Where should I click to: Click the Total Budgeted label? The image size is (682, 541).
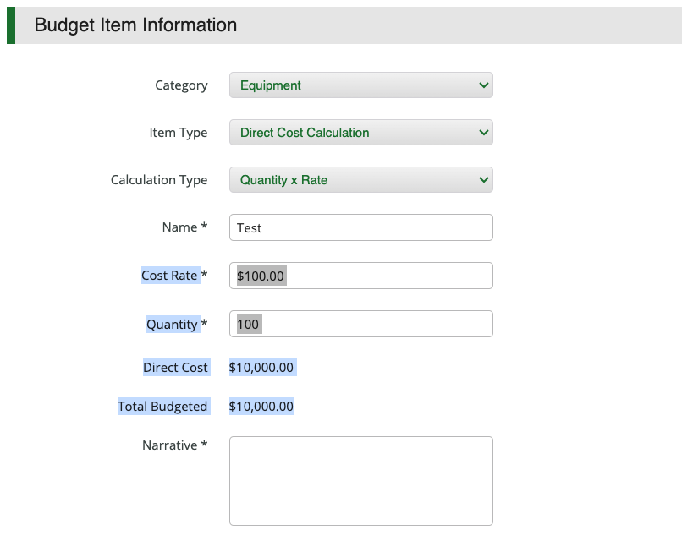point(162,407)
